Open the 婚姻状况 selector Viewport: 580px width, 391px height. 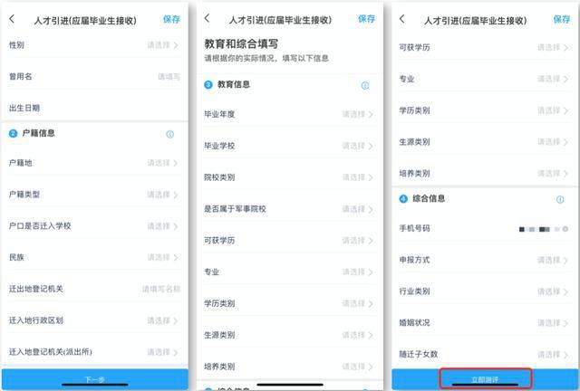pos(485,322)
